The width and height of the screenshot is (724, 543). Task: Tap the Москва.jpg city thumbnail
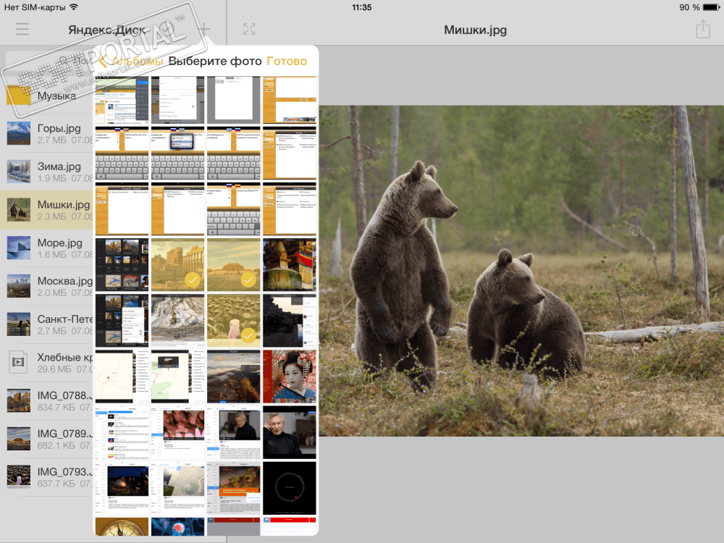coord(19,286)
